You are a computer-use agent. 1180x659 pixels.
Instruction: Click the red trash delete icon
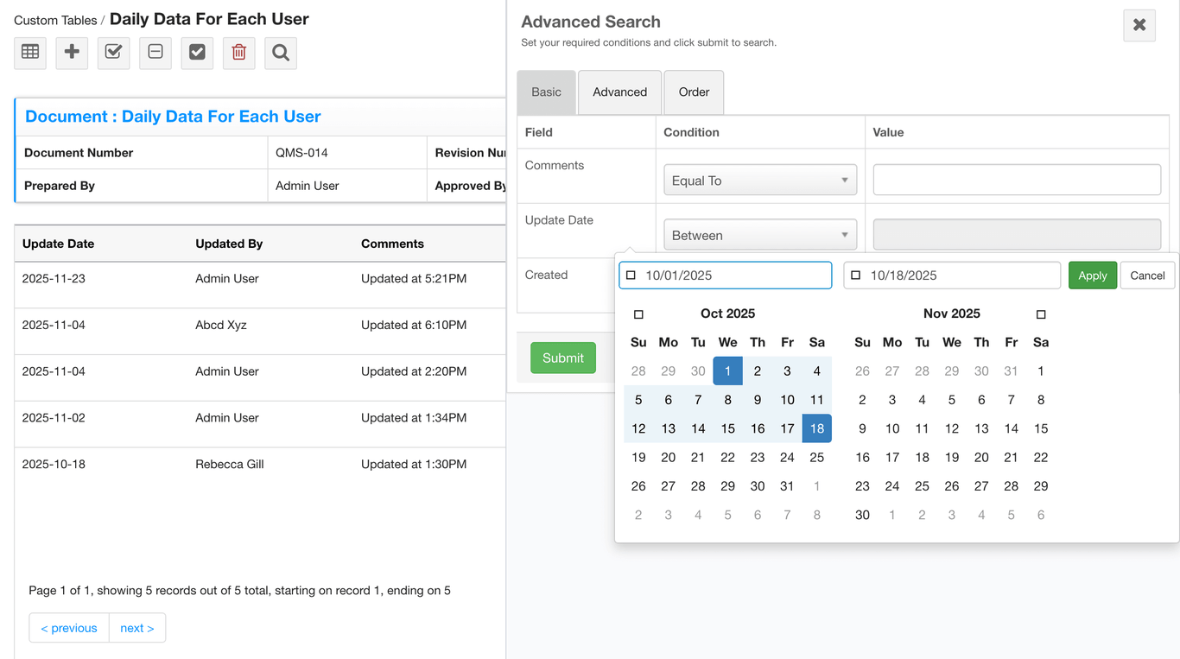pos(239,53)
